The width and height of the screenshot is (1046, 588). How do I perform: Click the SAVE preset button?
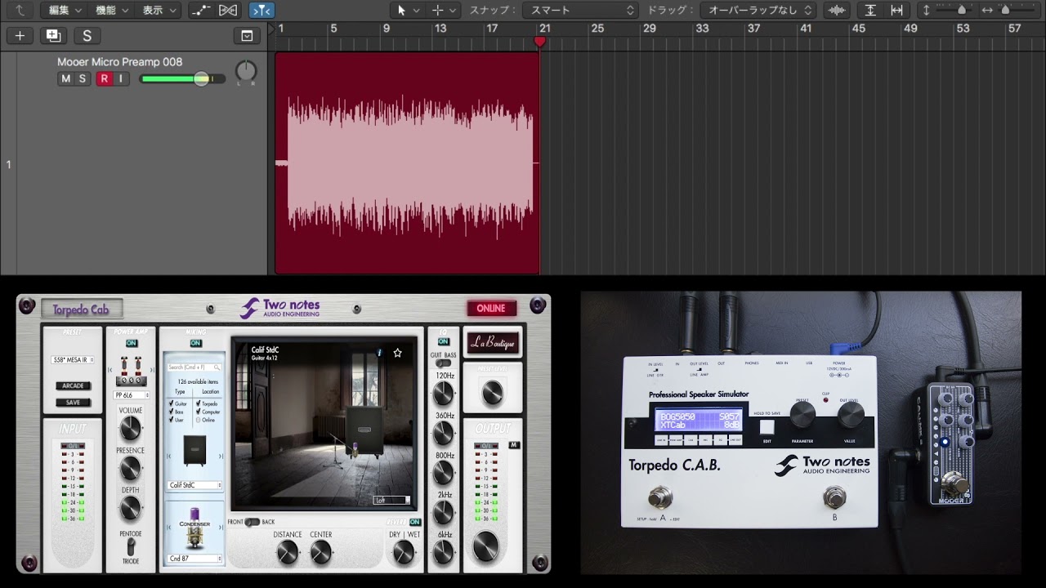point(73,402)
